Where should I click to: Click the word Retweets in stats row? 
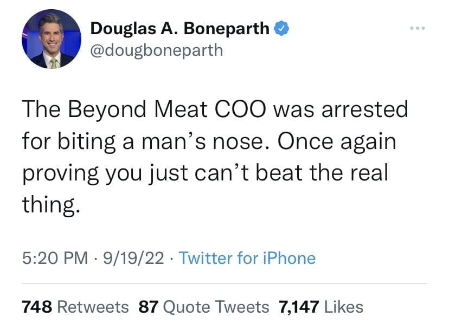point(93,307)
